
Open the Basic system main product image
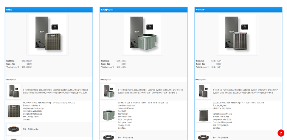[x=47, y=34]
